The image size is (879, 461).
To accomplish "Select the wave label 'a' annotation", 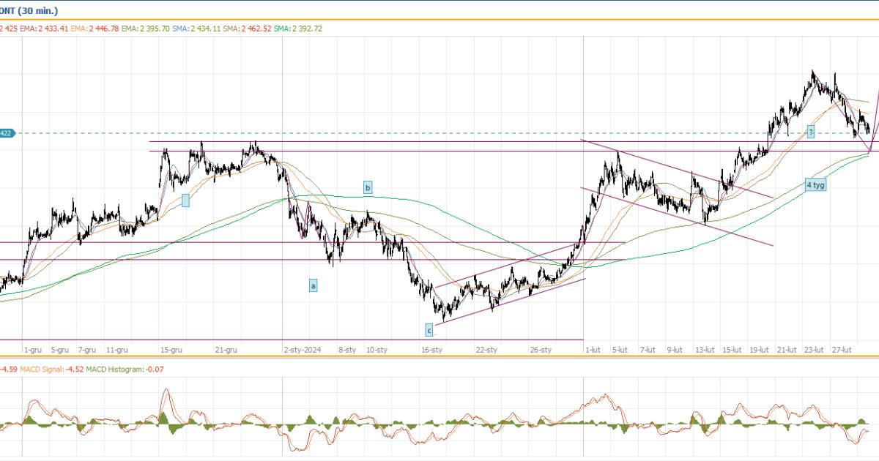I will tap(313, 286).
